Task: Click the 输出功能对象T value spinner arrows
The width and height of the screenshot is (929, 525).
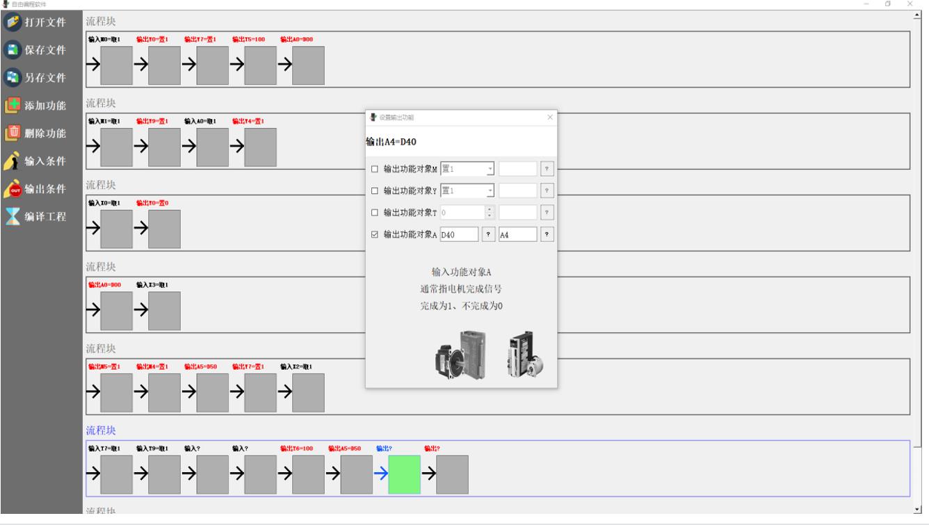Action: point(490,212)
